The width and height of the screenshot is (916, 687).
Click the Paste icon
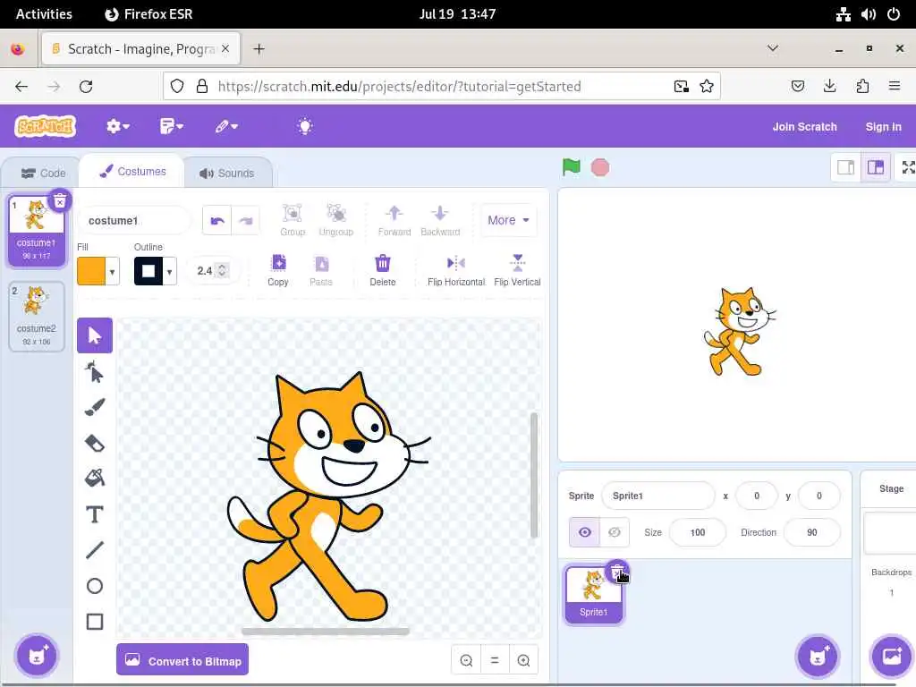point(321,270)
